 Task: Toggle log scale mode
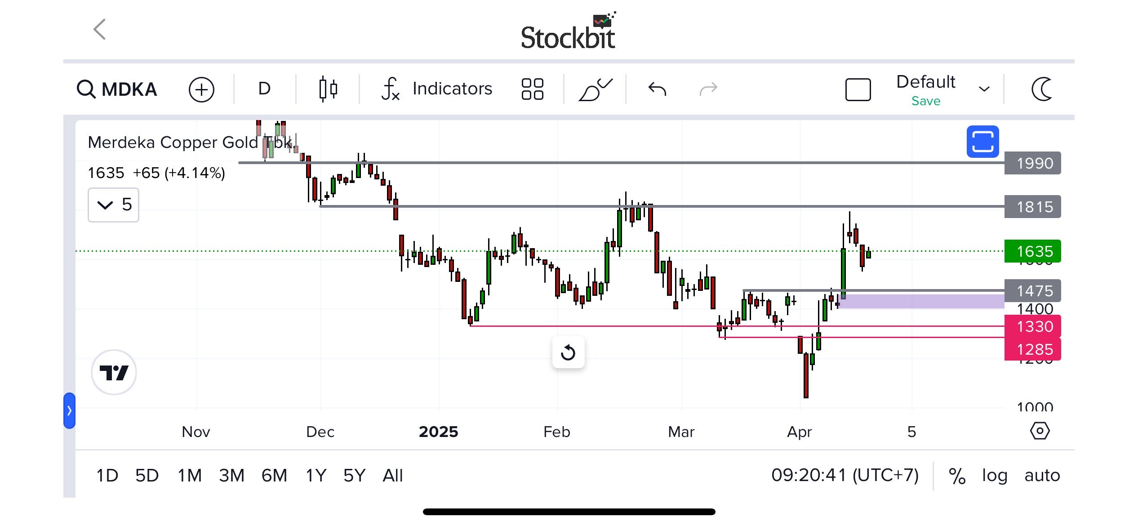coord(994,475)
